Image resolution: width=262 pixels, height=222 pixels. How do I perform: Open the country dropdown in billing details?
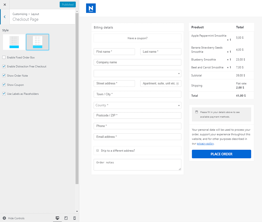pos(137,74)
